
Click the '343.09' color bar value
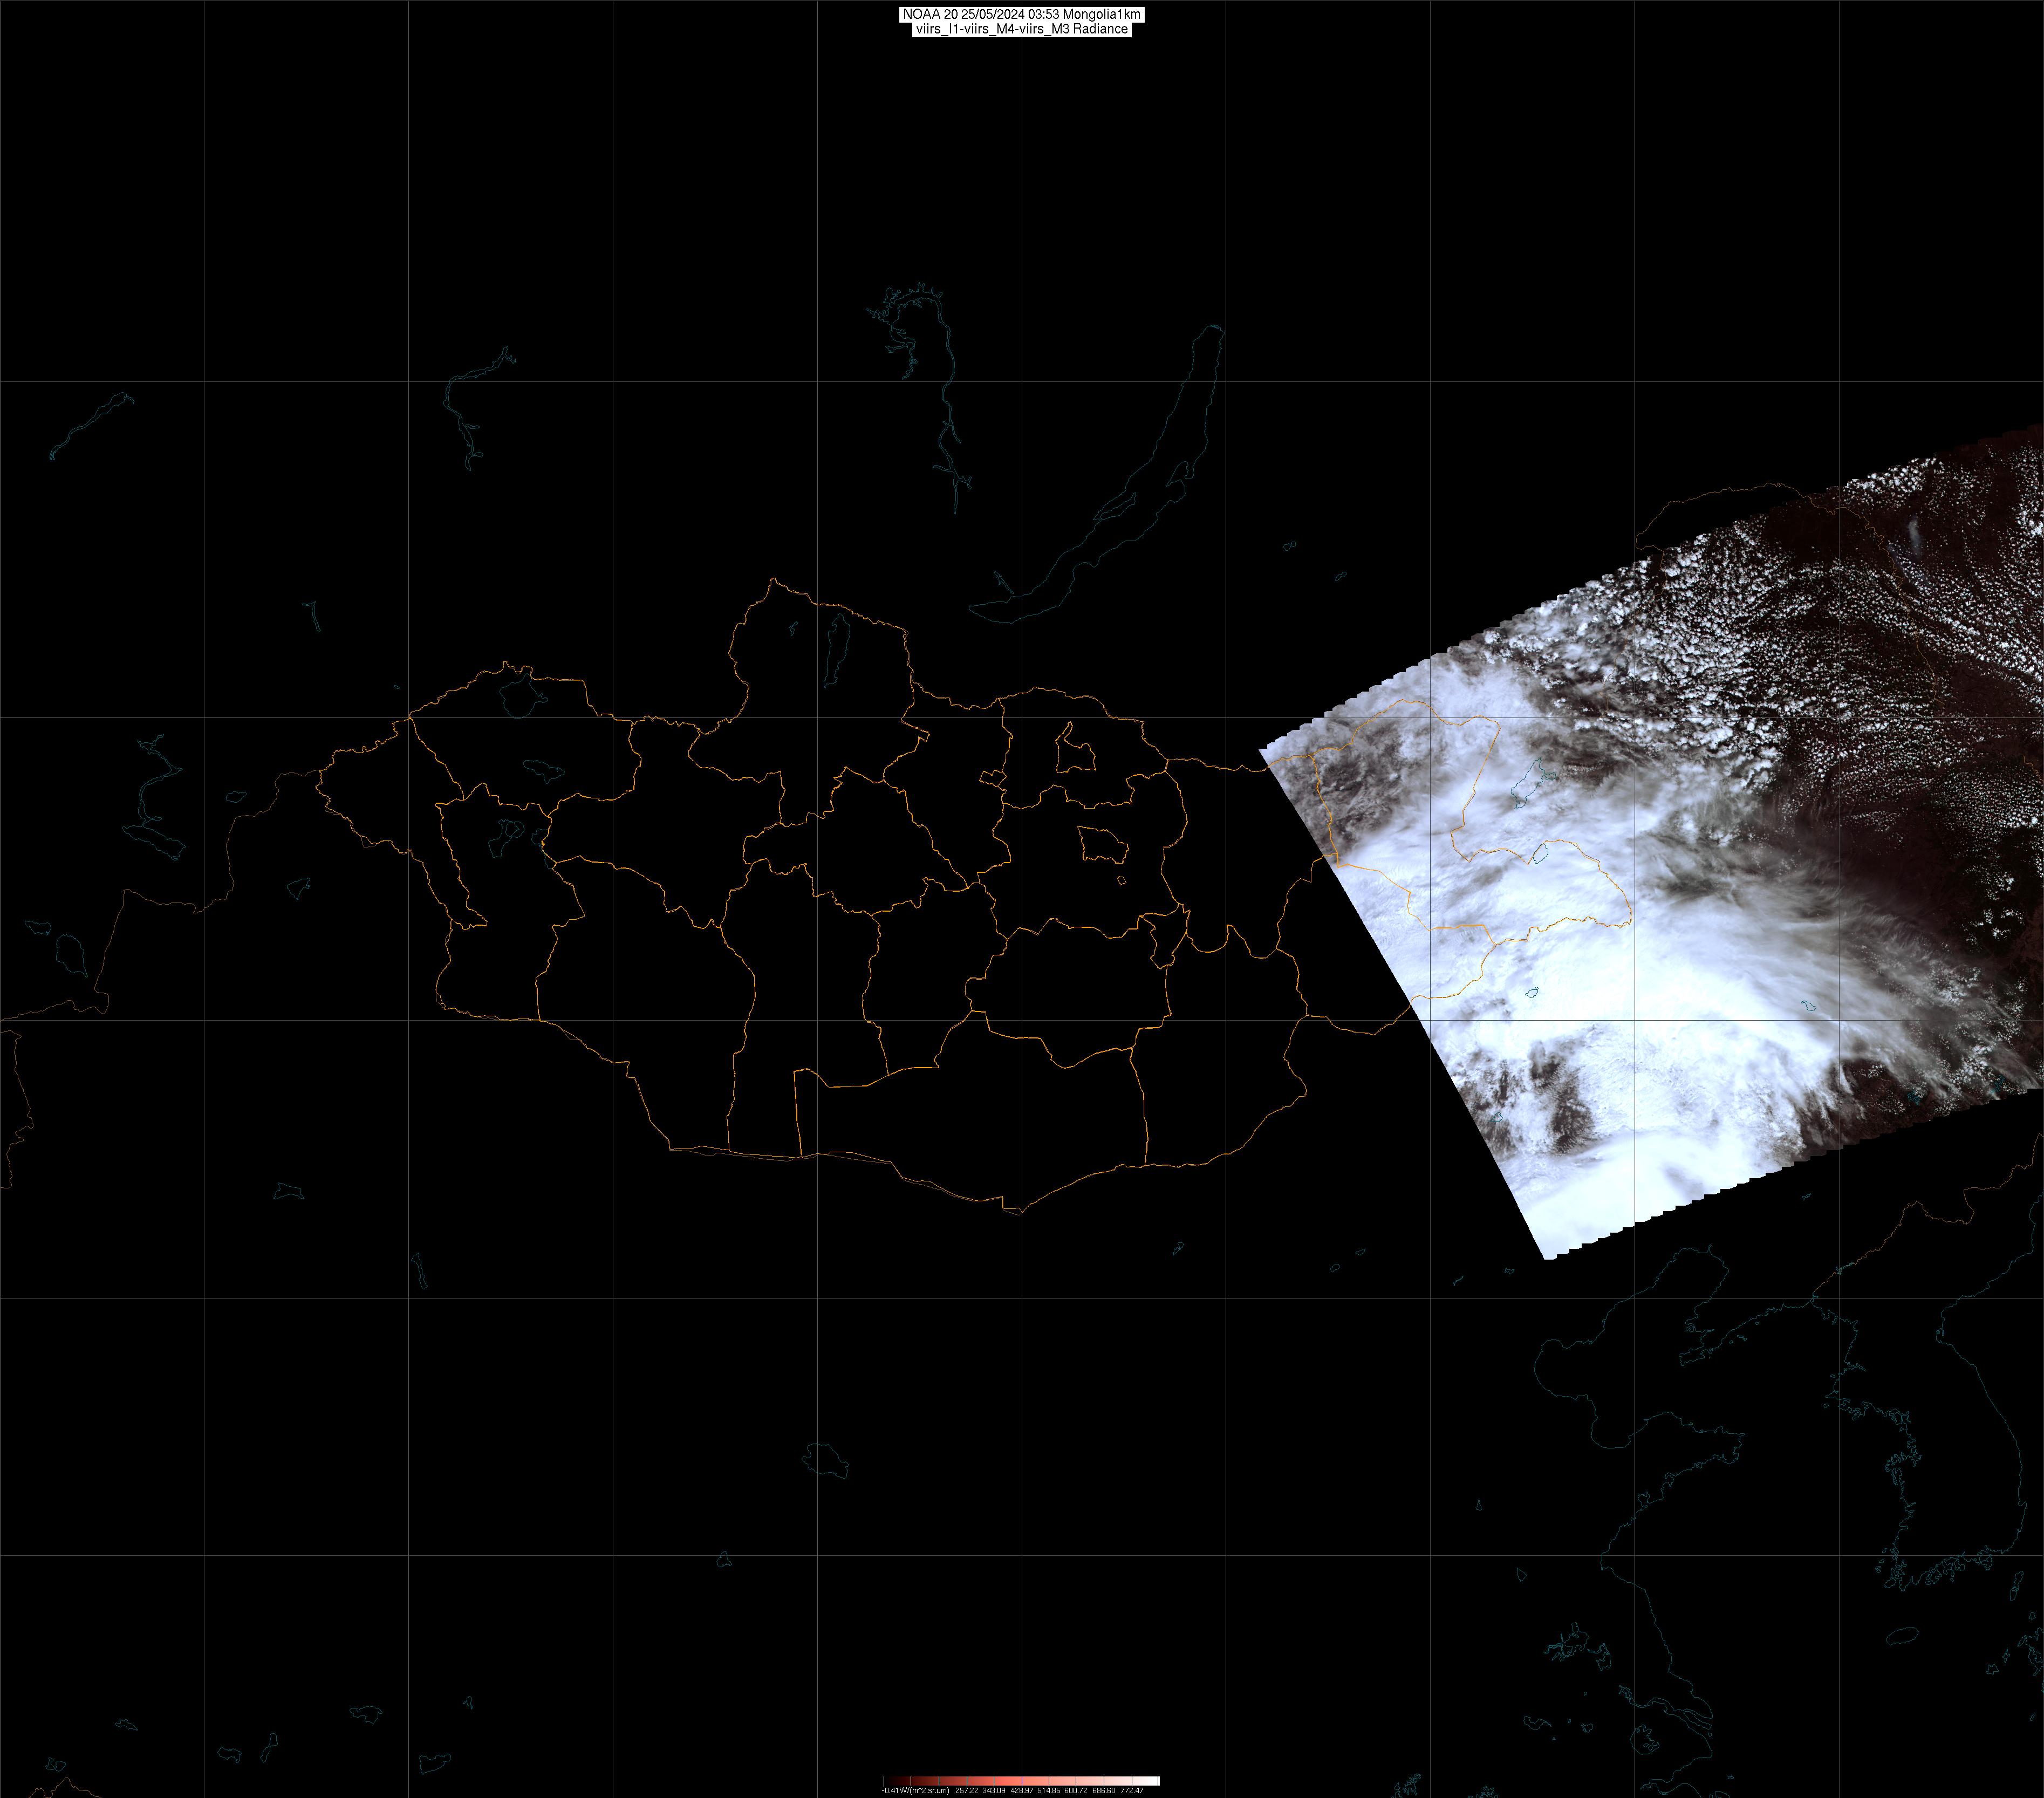[994, 1791]
